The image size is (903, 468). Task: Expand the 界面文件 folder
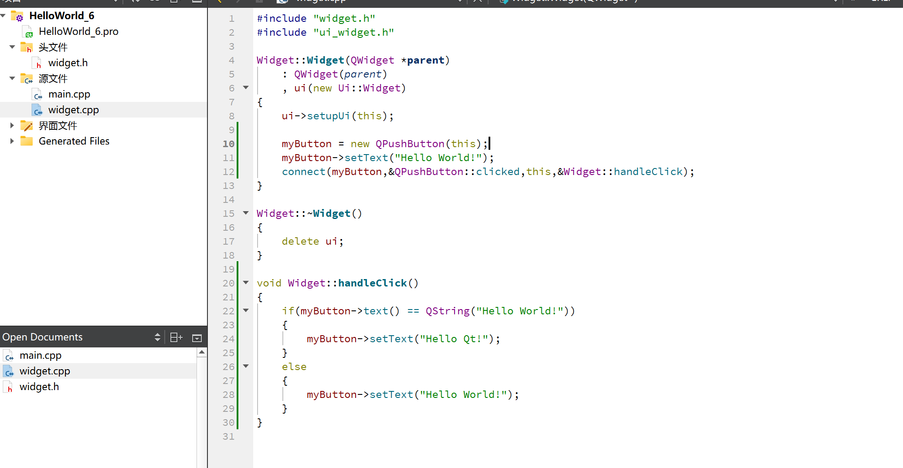[x=12, y=125]
